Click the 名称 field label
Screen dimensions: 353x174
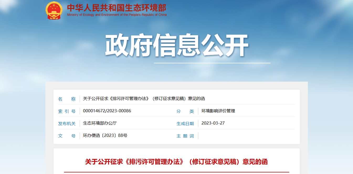[67, 99]
